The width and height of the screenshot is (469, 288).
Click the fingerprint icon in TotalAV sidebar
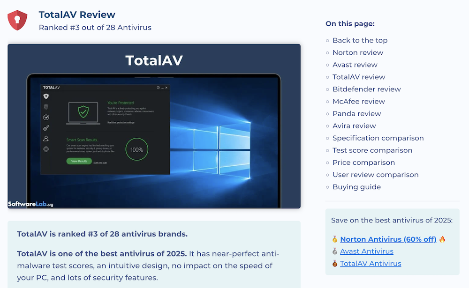click(46, 107)
